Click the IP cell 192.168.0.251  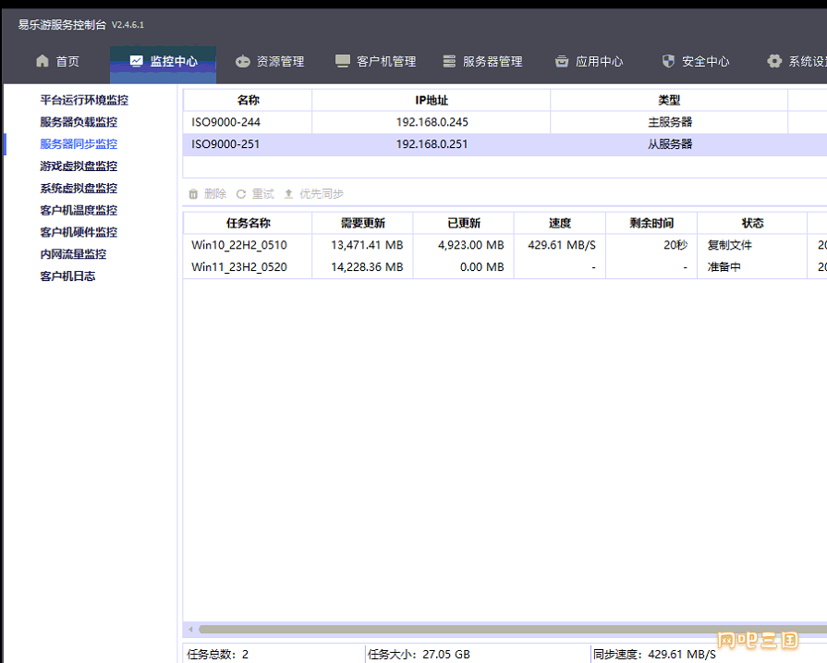pos(432,144)
